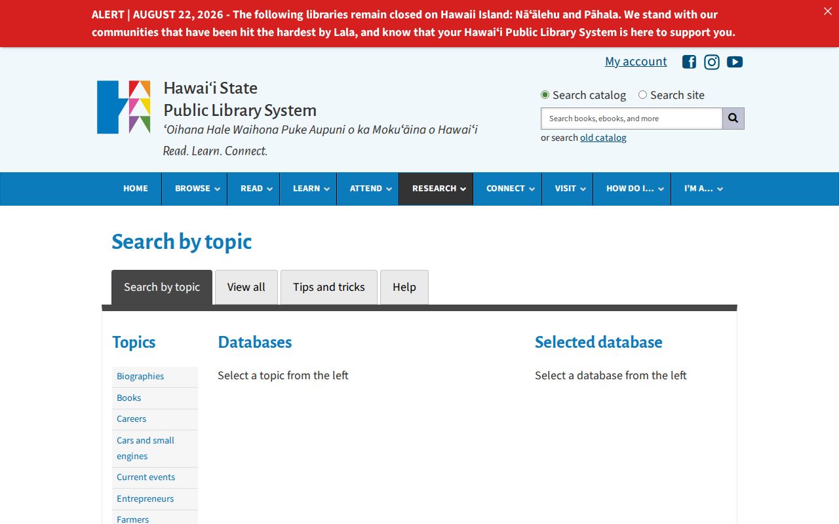Go to Home in the navigation bar
839x524 pixels.
pyautogui.click(x=136, y=189)
